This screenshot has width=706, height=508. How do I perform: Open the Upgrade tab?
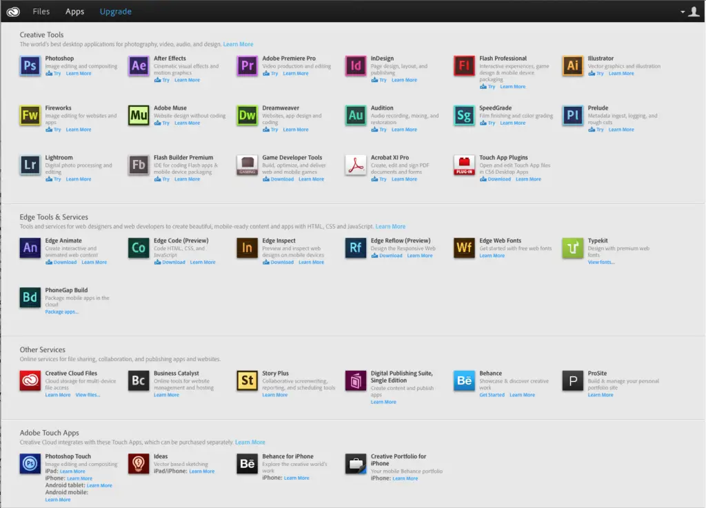[x=115, y=12]
